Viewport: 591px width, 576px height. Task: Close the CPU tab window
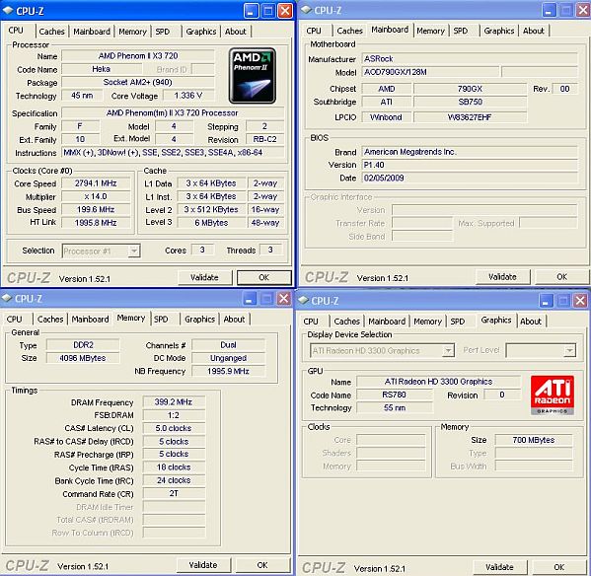coord(285,11)
